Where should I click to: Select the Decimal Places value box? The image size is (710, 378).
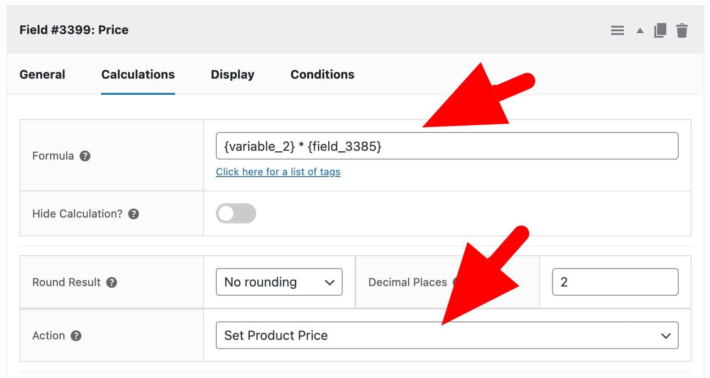[615, 282]
